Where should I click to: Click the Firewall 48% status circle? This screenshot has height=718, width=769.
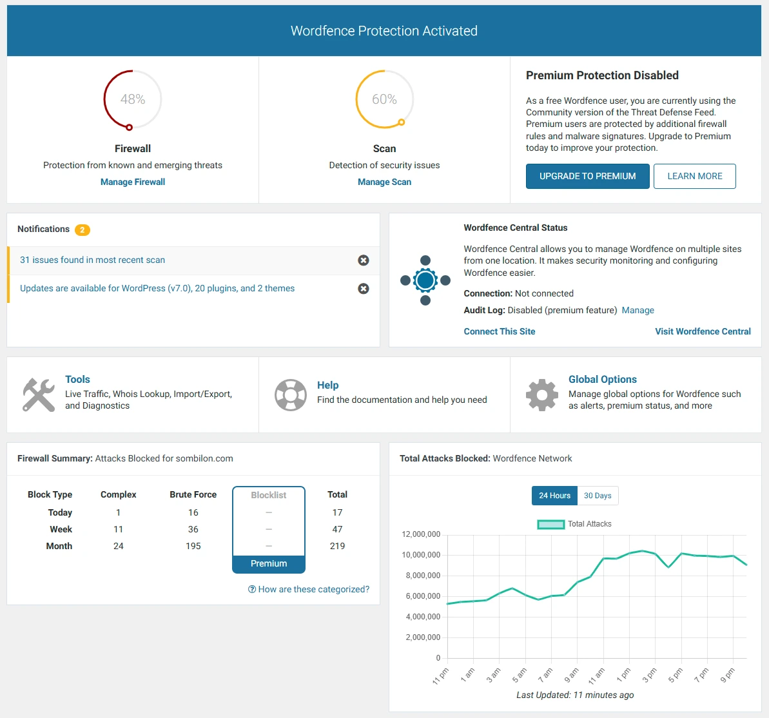(x=132, y=99)
